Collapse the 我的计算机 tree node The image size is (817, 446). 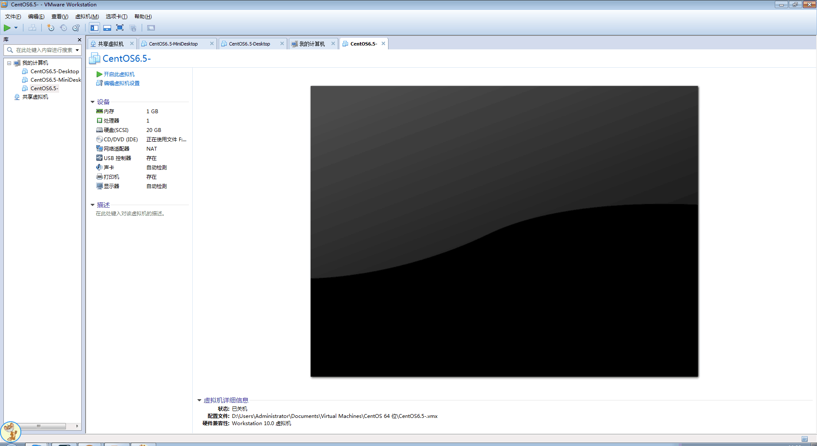pos(9,63)
